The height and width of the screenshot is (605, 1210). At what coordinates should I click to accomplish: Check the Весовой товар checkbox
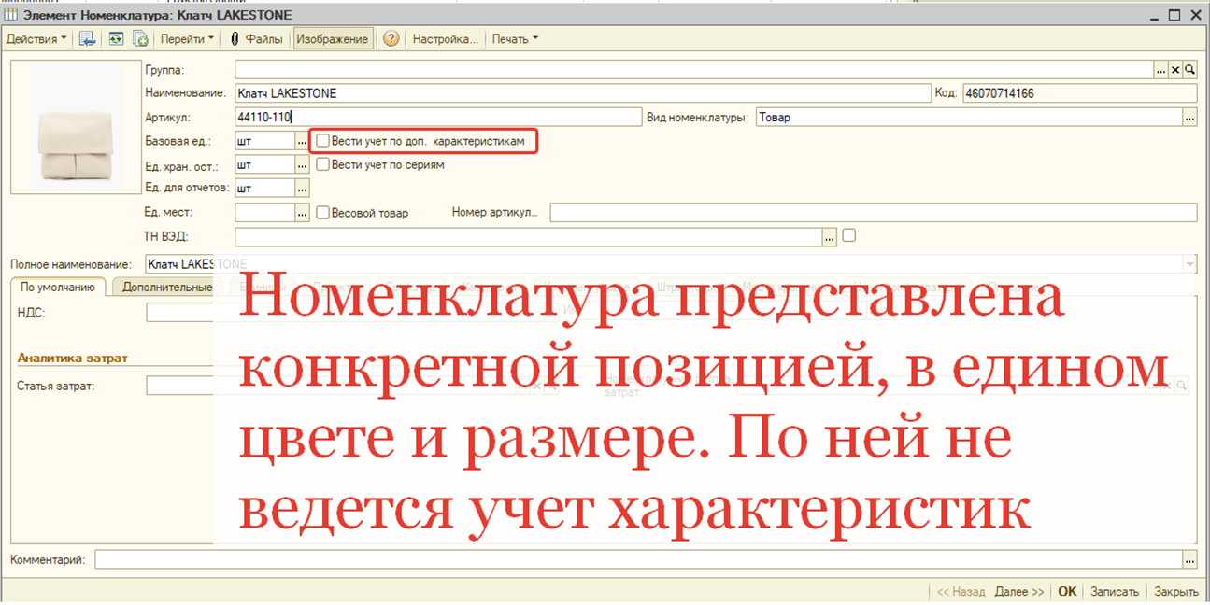coord(323,213)
